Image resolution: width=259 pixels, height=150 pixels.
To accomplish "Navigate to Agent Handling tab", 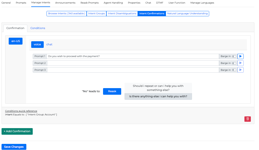I will (113, 3).
